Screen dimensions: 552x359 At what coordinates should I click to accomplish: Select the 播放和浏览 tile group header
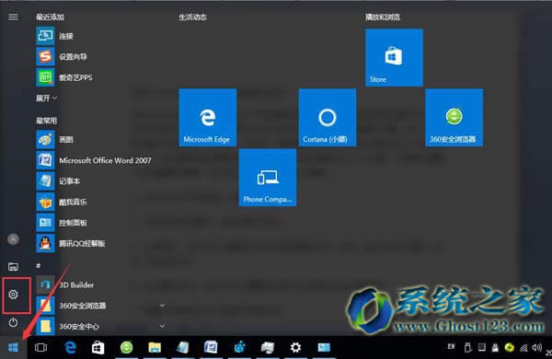tap(383, 17)
